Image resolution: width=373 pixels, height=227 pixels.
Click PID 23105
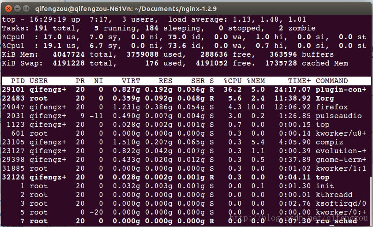pos(13,143)
